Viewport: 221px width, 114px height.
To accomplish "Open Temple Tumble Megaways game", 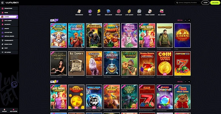I will [x=165, y=35].
